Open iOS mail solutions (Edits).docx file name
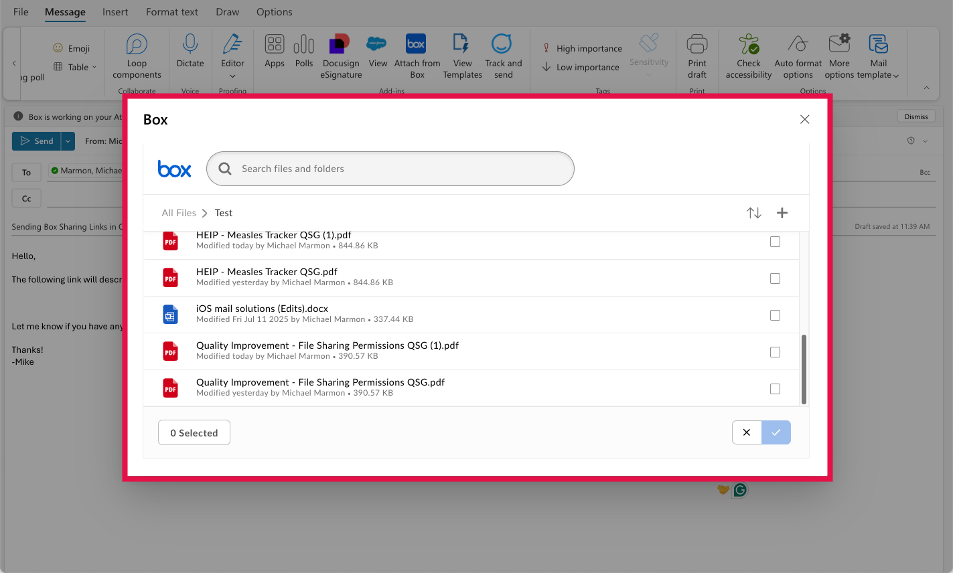Screen dimensions: 953x573 262,309
